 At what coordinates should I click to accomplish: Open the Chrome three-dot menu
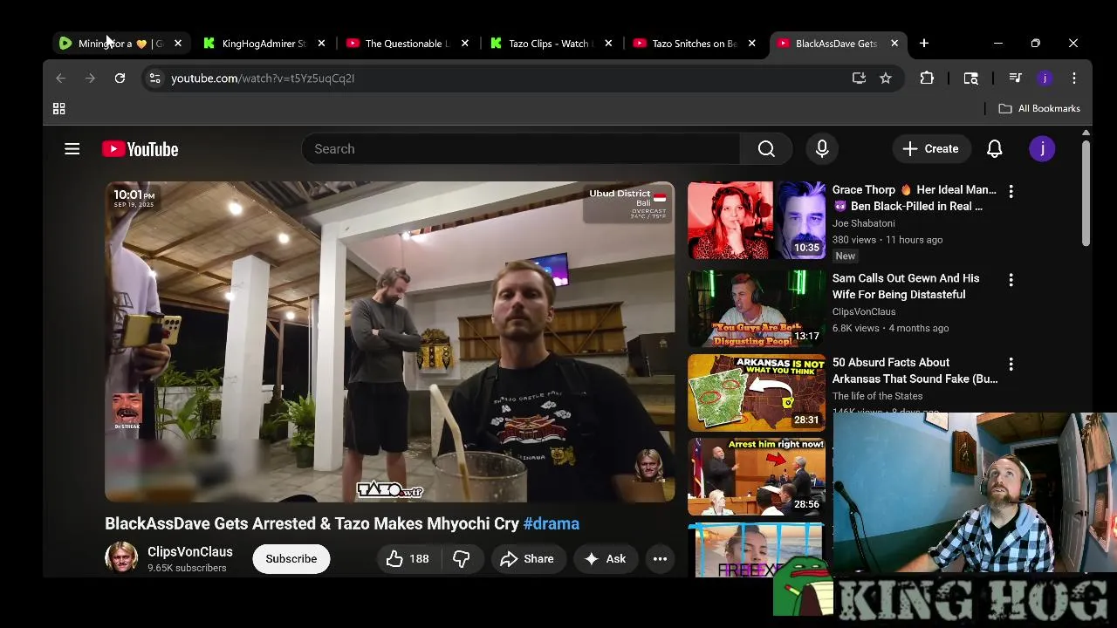click(x=1074, y=78)
